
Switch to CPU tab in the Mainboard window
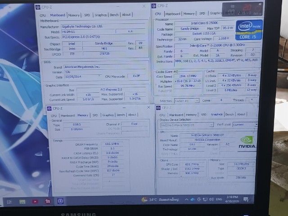point(43,15)
